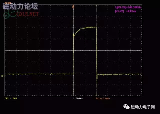Click the Delay:0.000s readout

[x=103, y=99]
